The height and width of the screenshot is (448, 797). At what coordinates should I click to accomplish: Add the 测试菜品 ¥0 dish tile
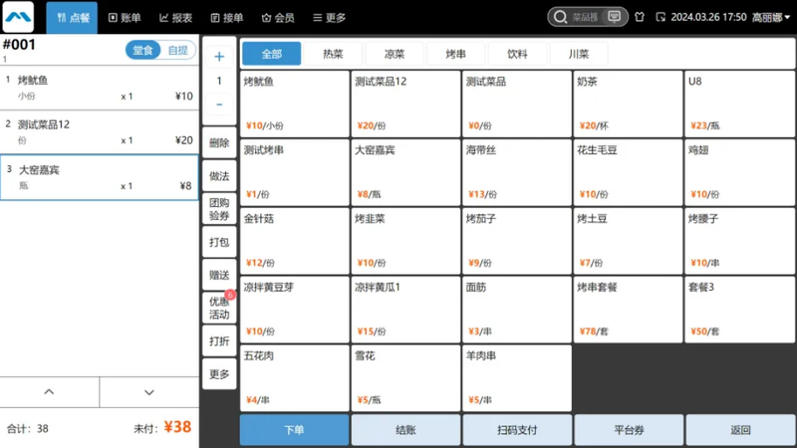point(517,105)
